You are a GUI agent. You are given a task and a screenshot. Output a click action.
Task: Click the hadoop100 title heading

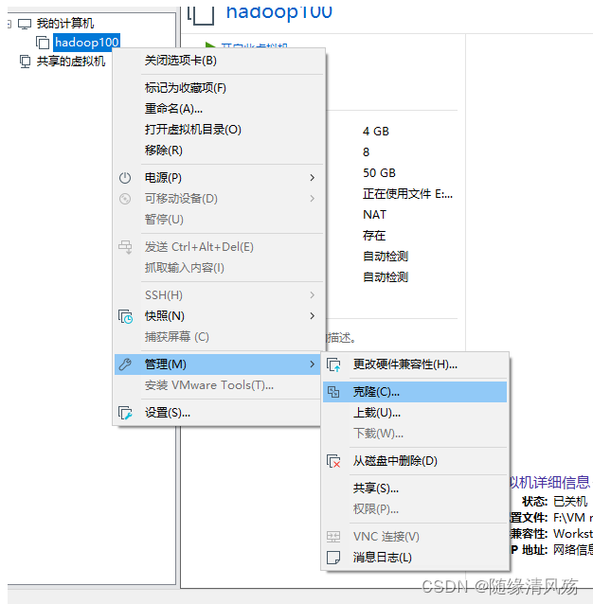279,12
